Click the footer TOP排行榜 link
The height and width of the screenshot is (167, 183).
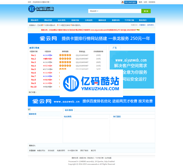(x=99, y=158)
